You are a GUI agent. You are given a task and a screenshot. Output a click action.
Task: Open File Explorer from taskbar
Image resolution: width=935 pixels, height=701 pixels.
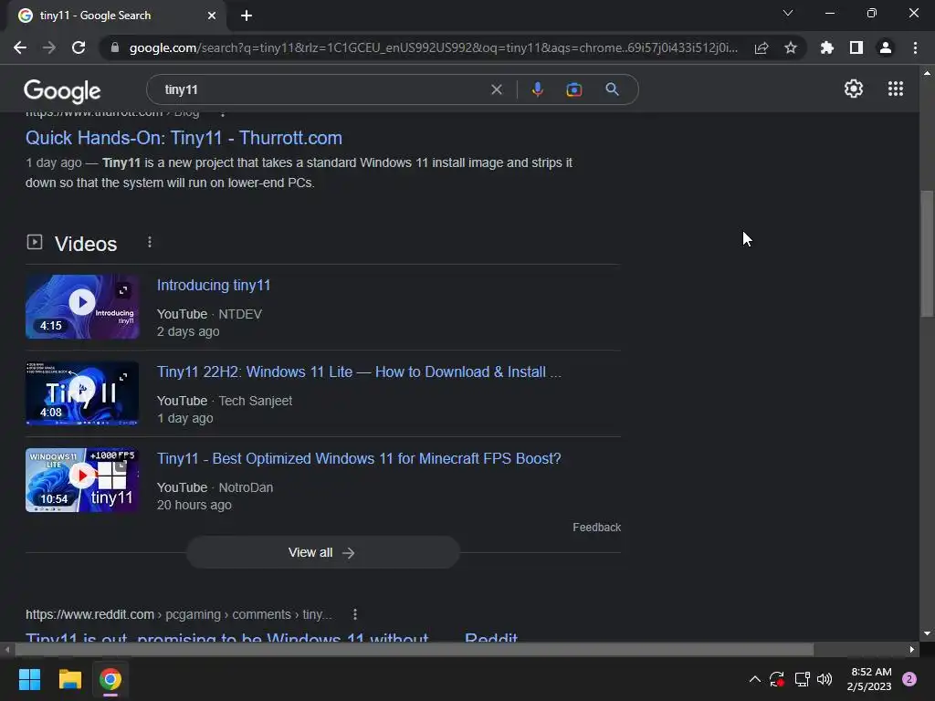(69, 679)
